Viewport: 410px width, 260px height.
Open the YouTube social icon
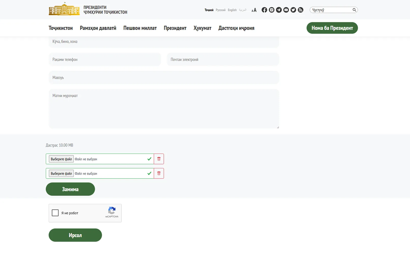point(286,10)
